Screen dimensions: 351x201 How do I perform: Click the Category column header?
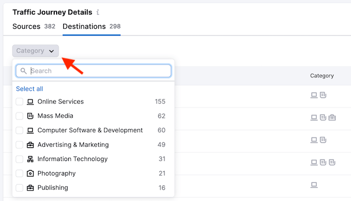[322, 76]
